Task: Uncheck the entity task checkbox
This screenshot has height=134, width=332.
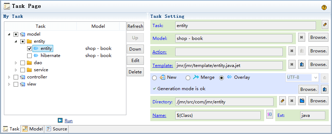Action: pyautogui.click(x=29, y=48)
